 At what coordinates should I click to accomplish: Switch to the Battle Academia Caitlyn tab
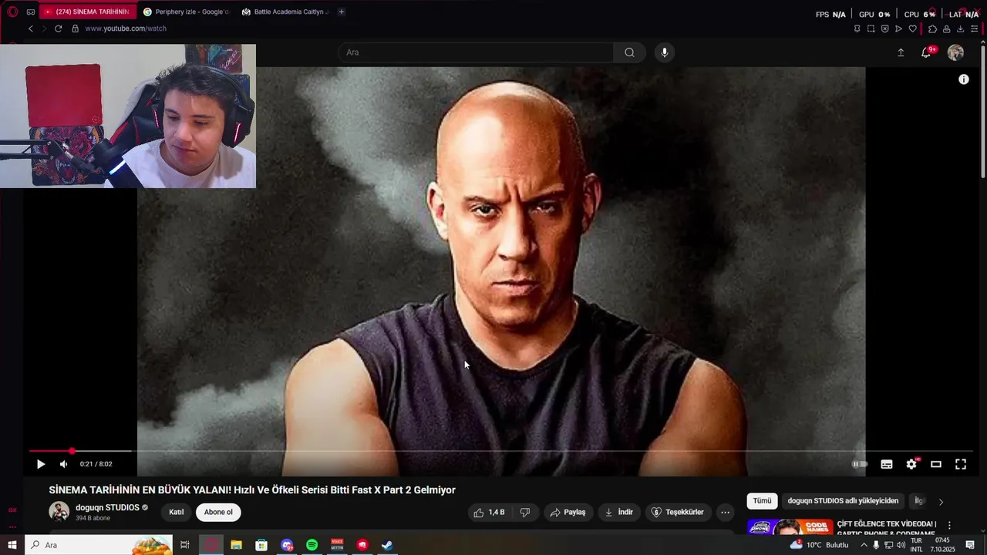point(285,12)
